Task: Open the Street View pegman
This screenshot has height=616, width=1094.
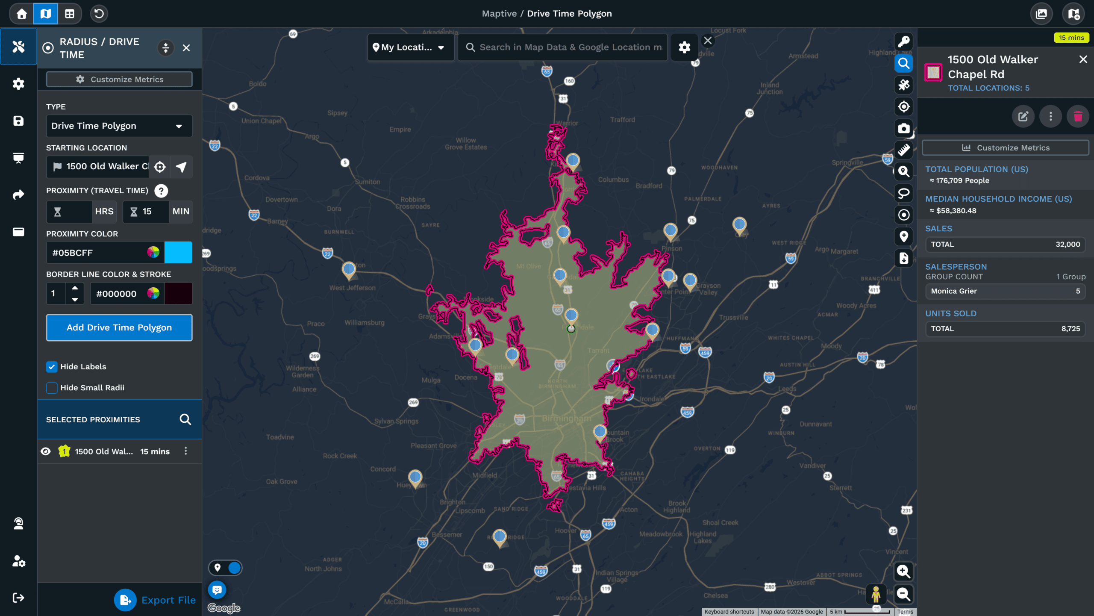Action: click(x=876, y=594)
